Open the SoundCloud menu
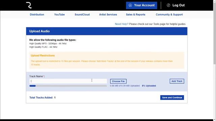The image size is (216, 121). (x=82, y=14)
